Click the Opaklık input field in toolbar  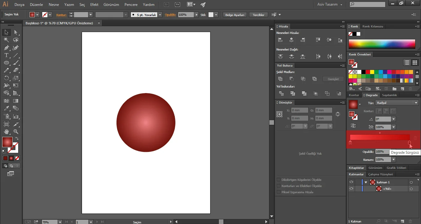pos(186,15)
